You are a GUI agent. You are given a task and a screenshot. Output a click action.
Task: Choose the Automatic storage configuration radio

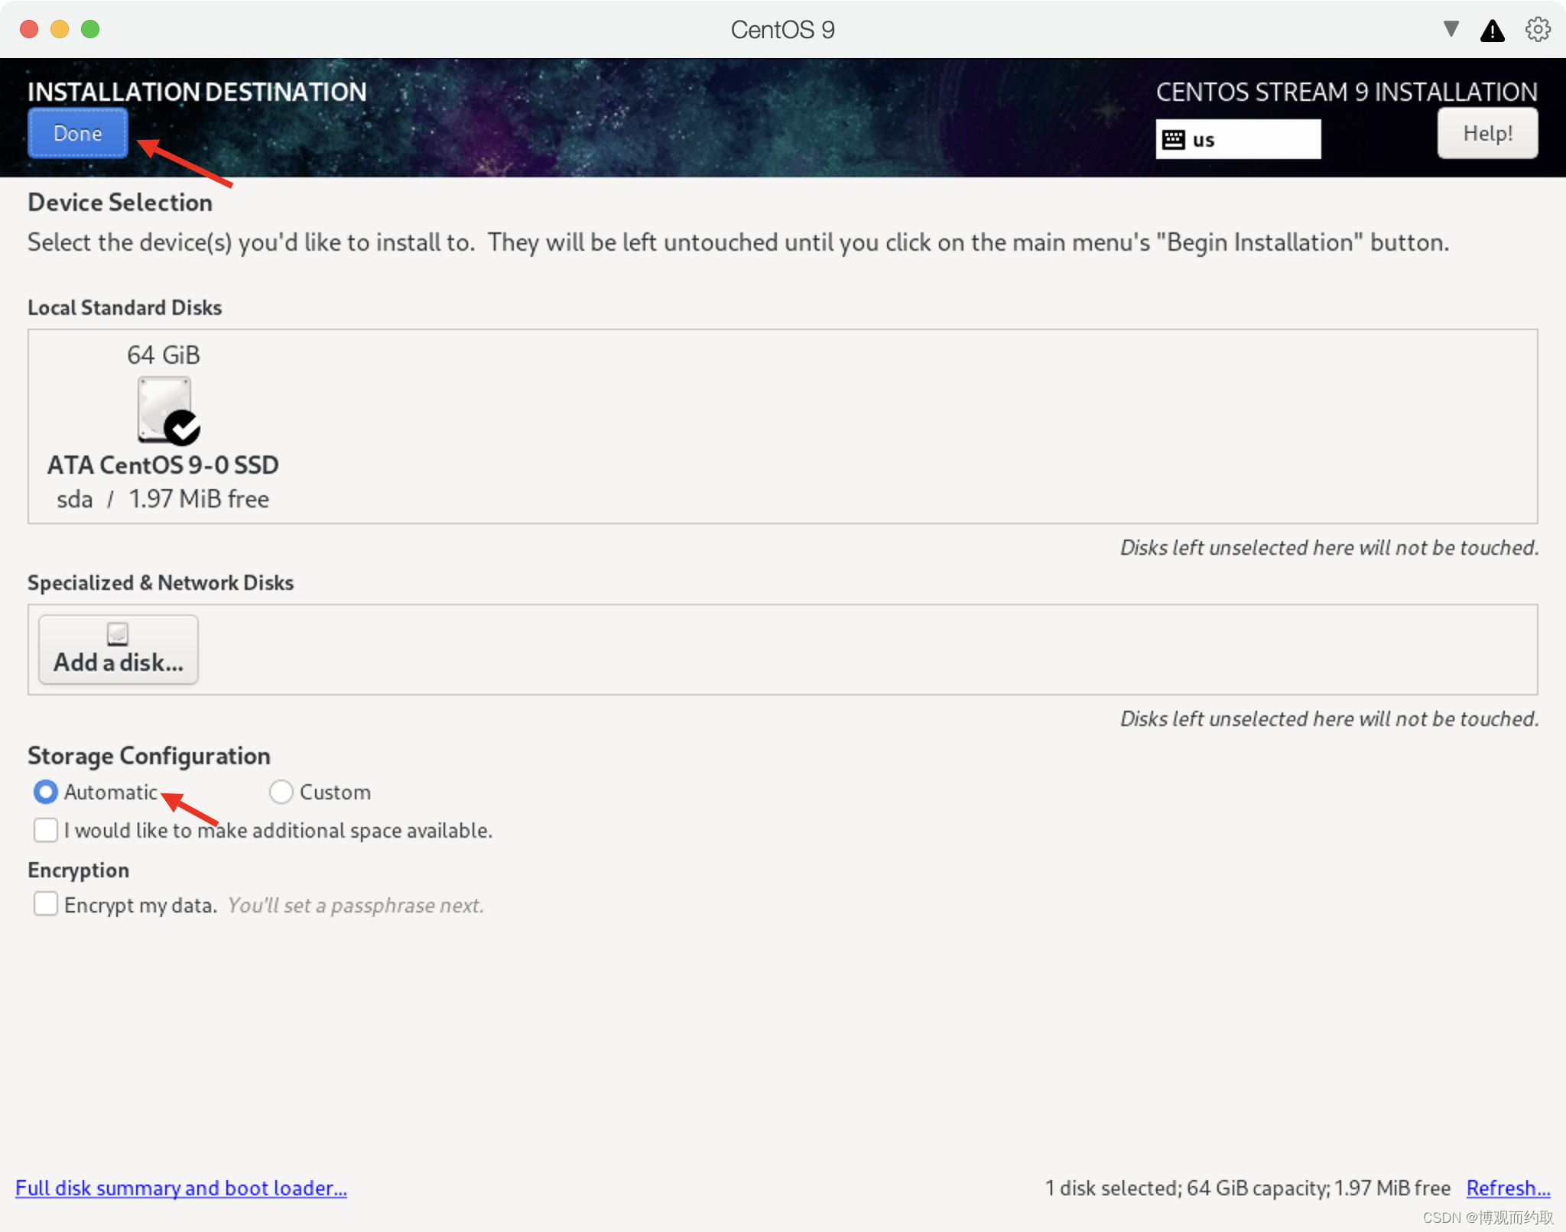[46, 792]
